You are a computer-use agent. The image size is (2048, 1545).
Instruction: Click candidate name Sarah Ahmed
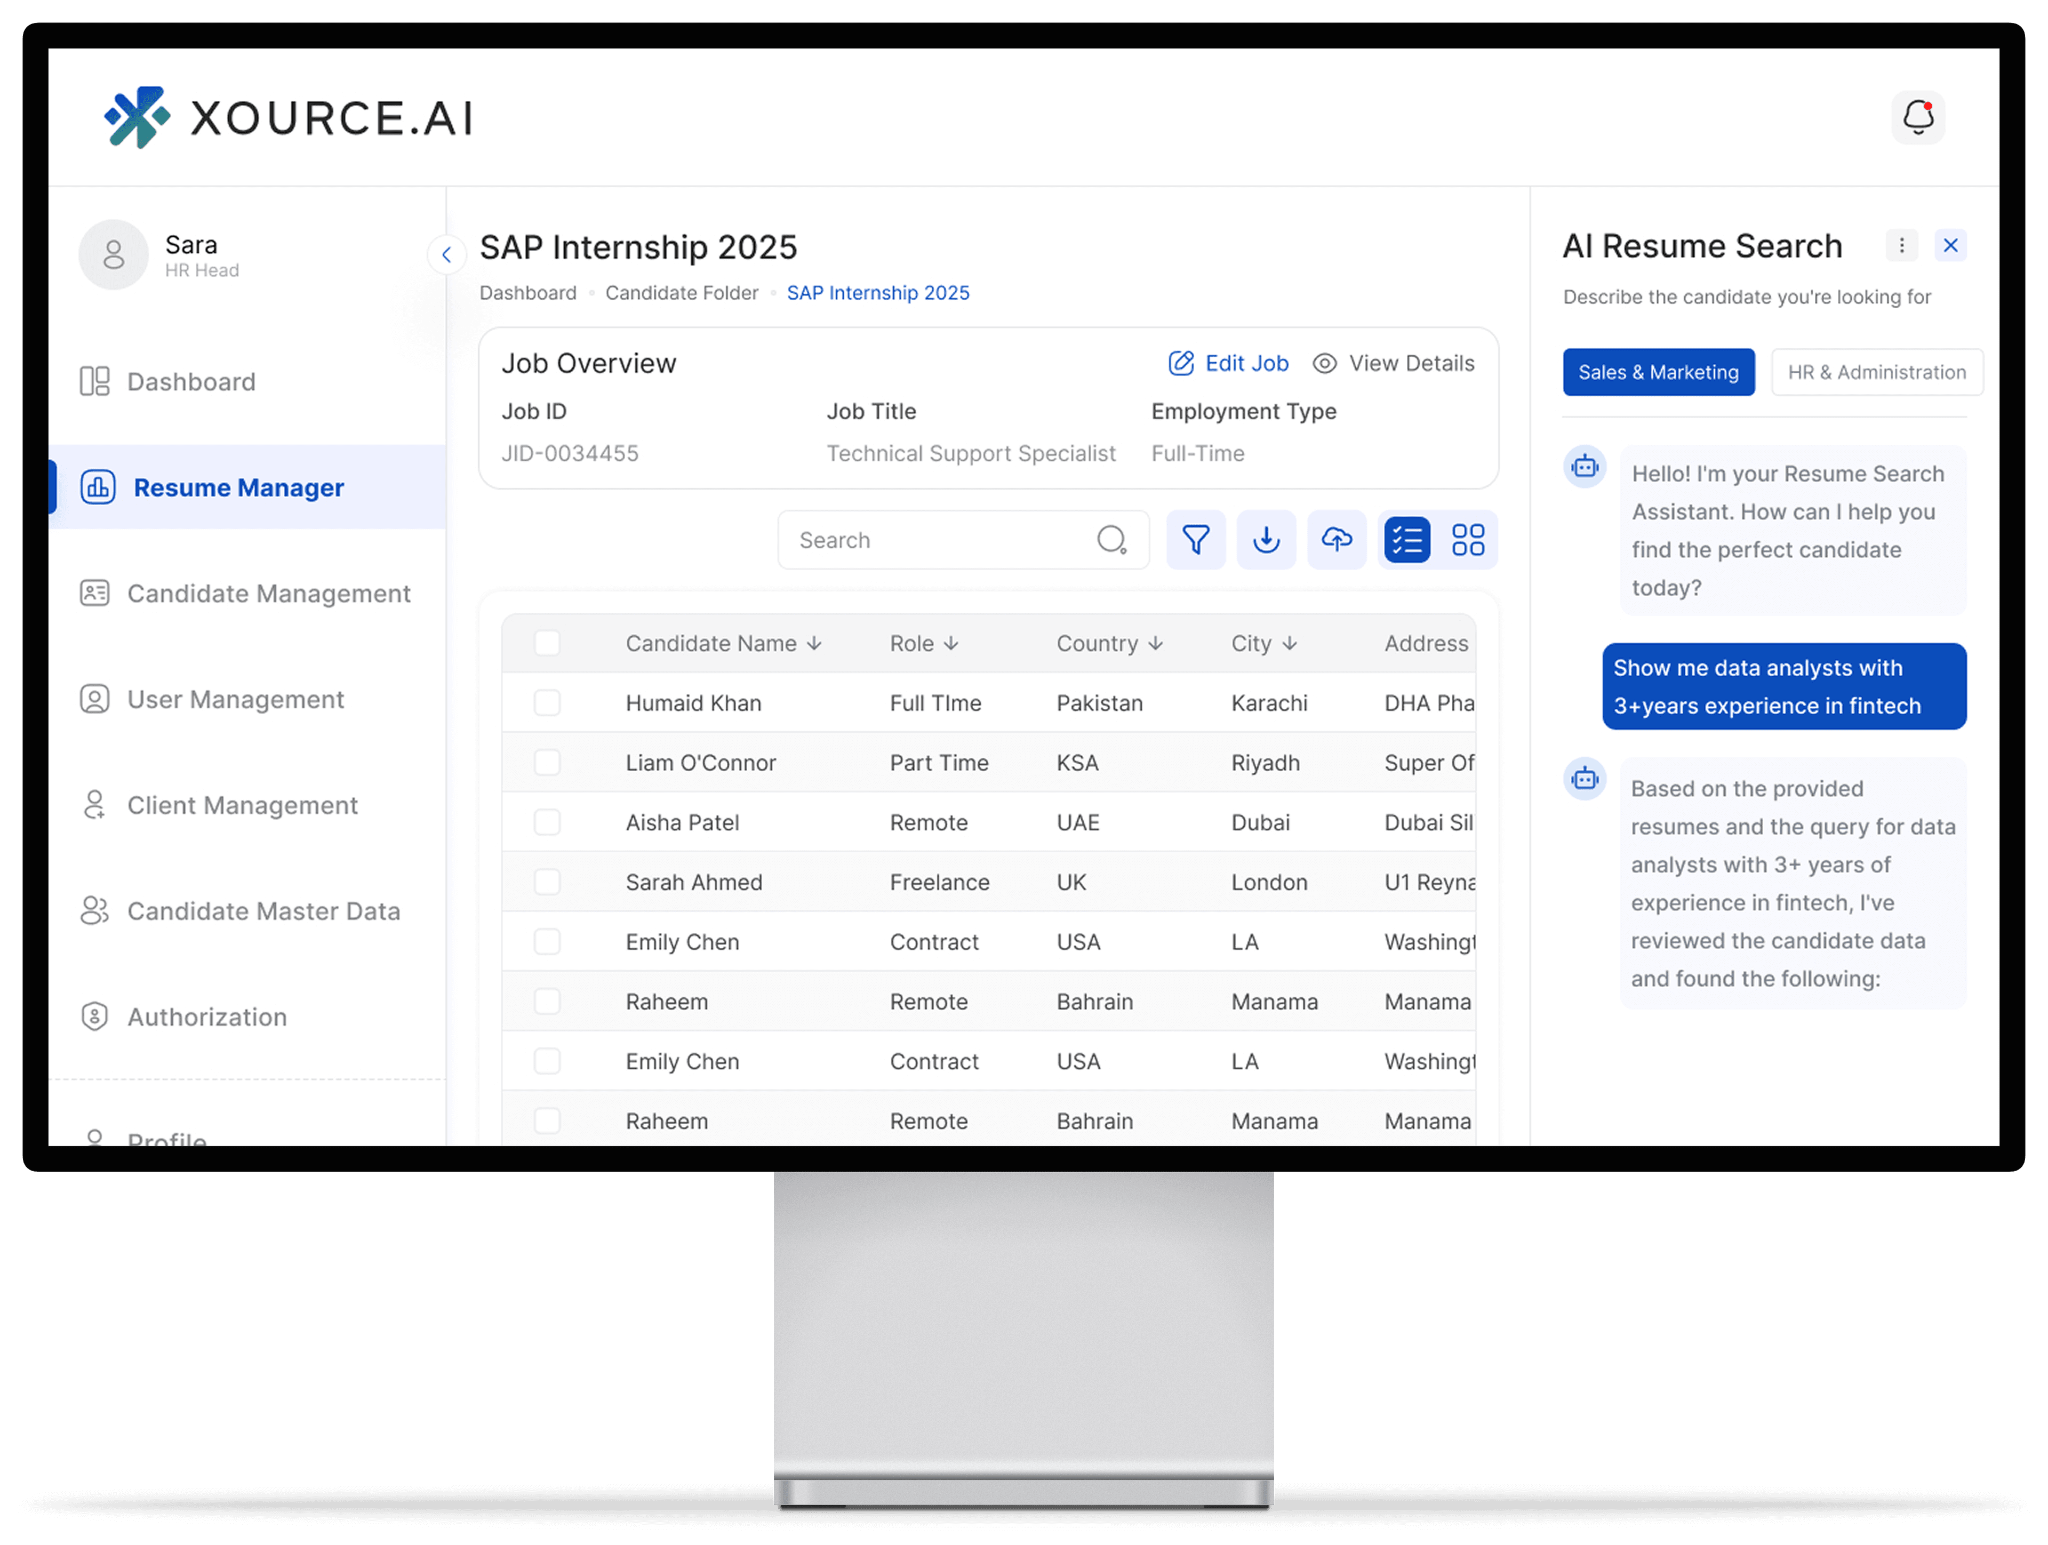694,882
